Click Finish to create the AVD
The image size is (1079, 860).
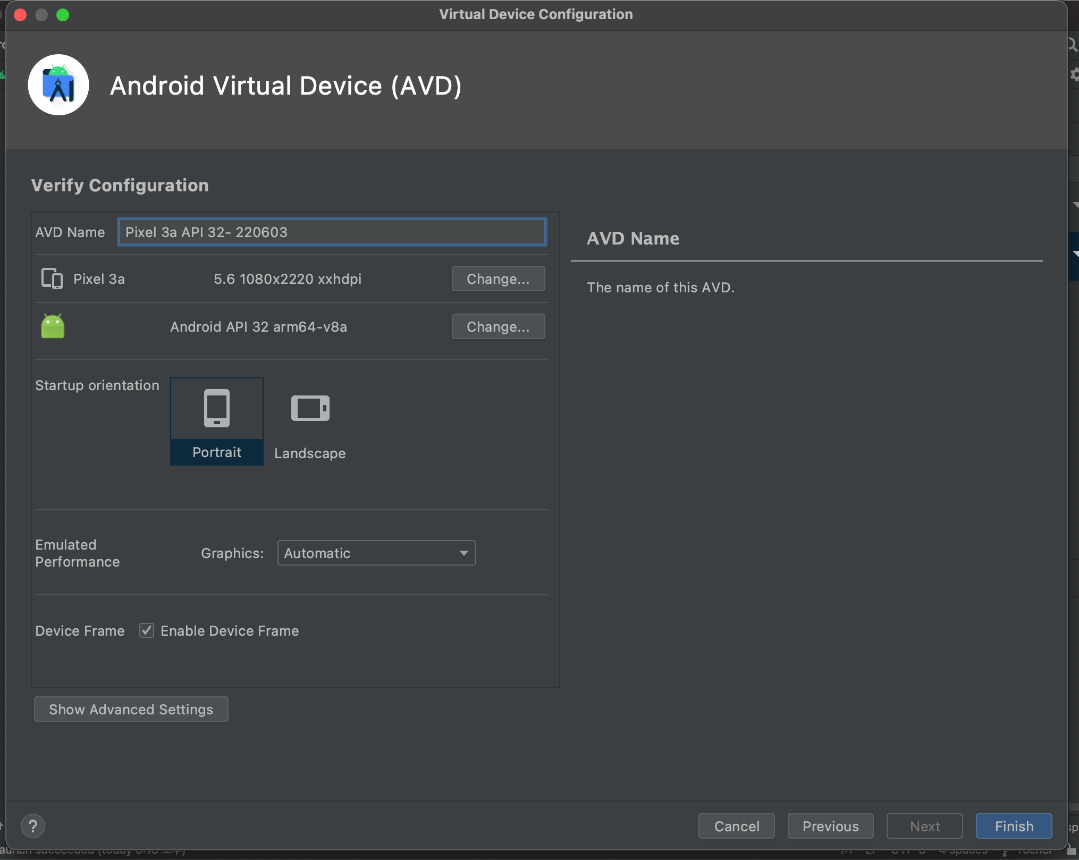click(1014, 826)
